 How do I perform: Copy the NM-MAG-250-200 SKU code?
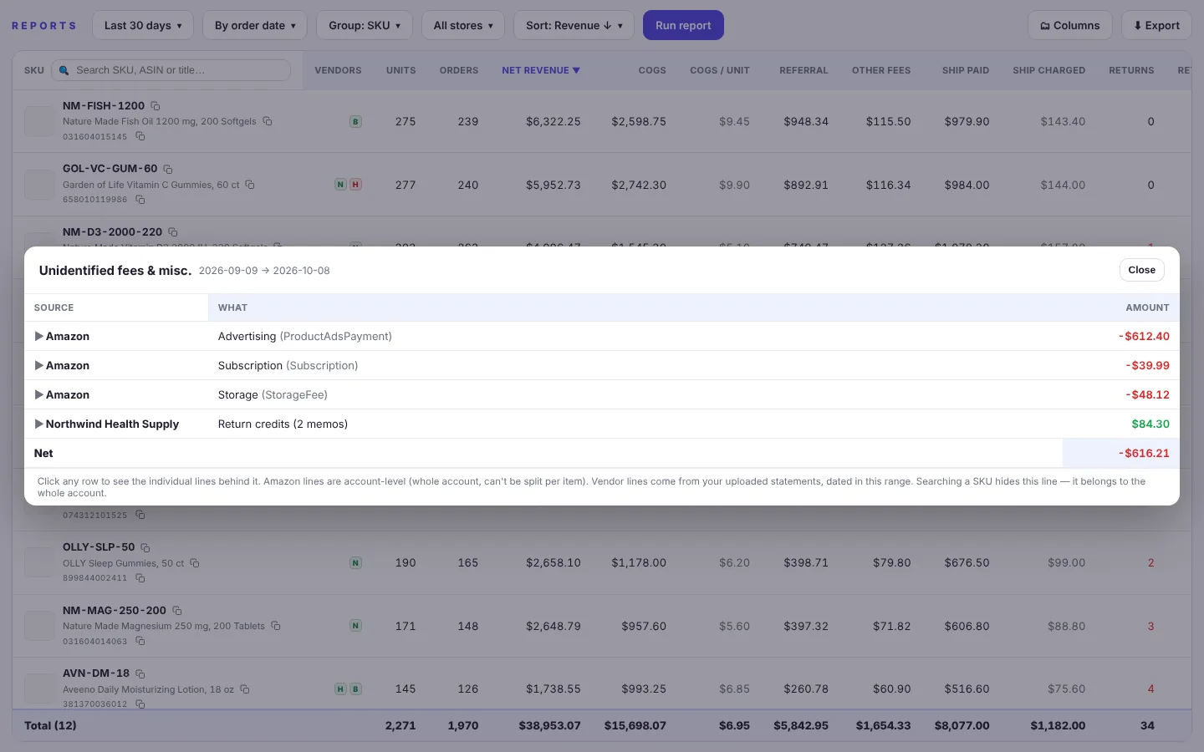pyautogui.click(x=177, y=611)
